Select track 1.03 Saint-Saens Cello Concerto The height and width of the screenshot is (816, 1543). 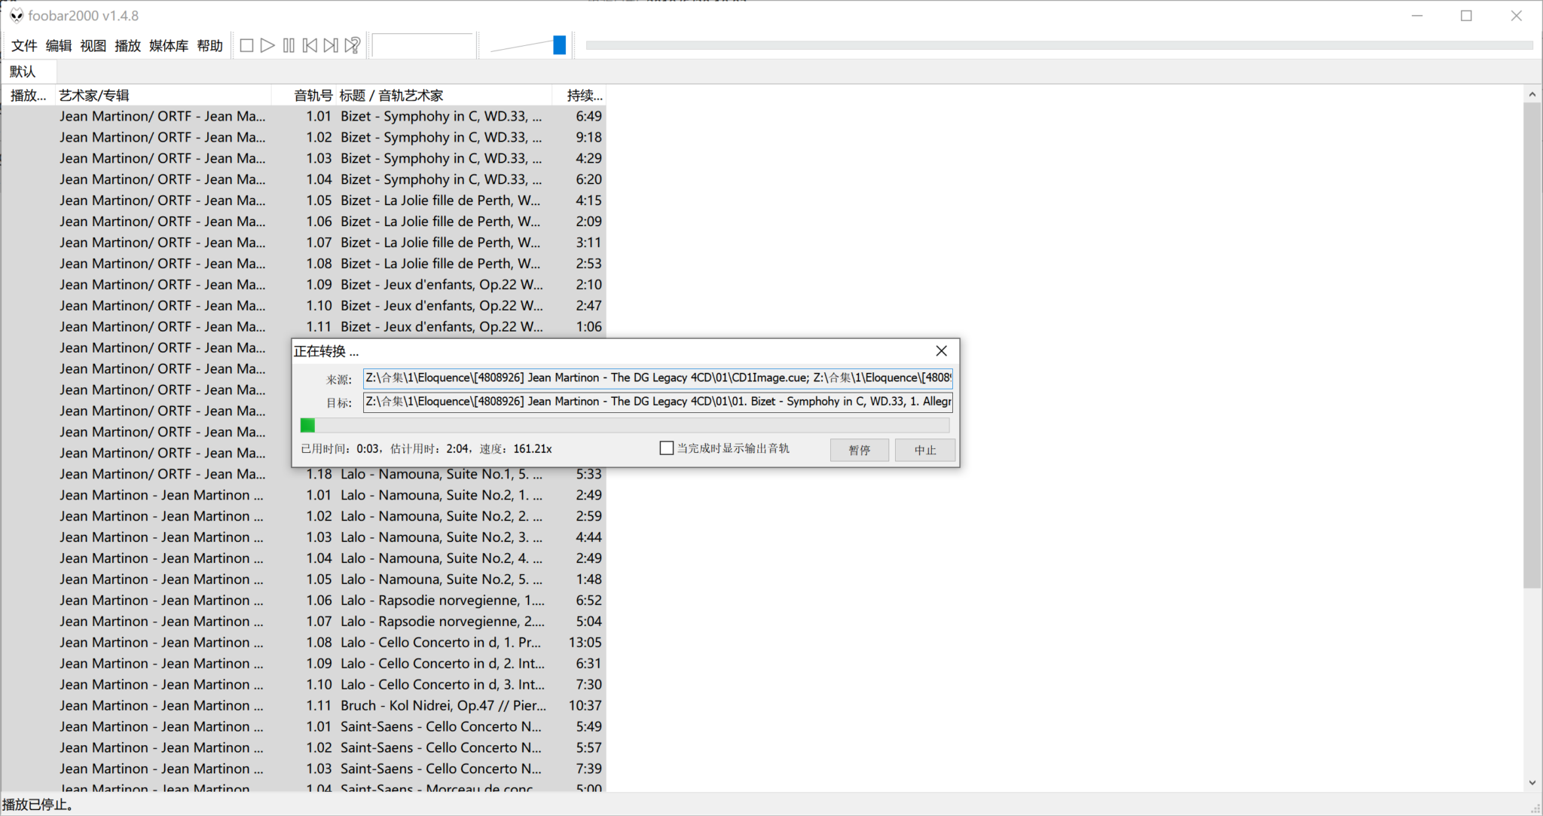click(304, 769)
